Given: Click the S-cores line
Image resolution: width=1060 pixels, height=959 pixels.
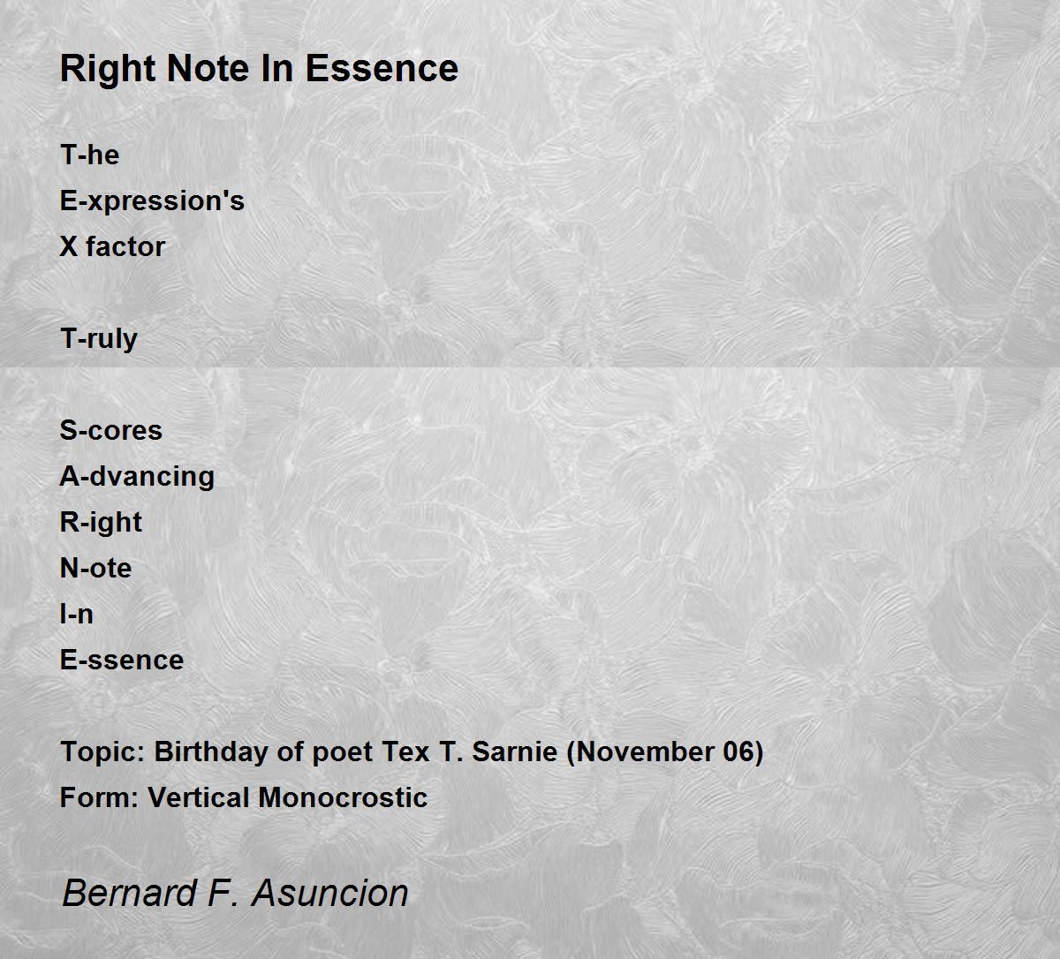Looking at the screenshot, I should [111, 430].
